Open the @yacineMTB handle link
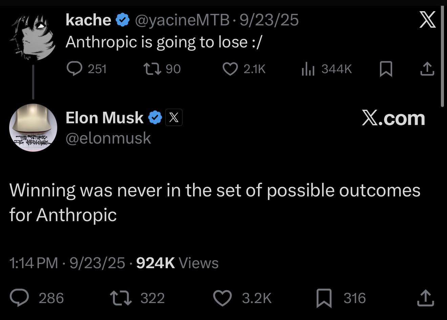Viewport: 447px width, 320px height. point(182,20)
